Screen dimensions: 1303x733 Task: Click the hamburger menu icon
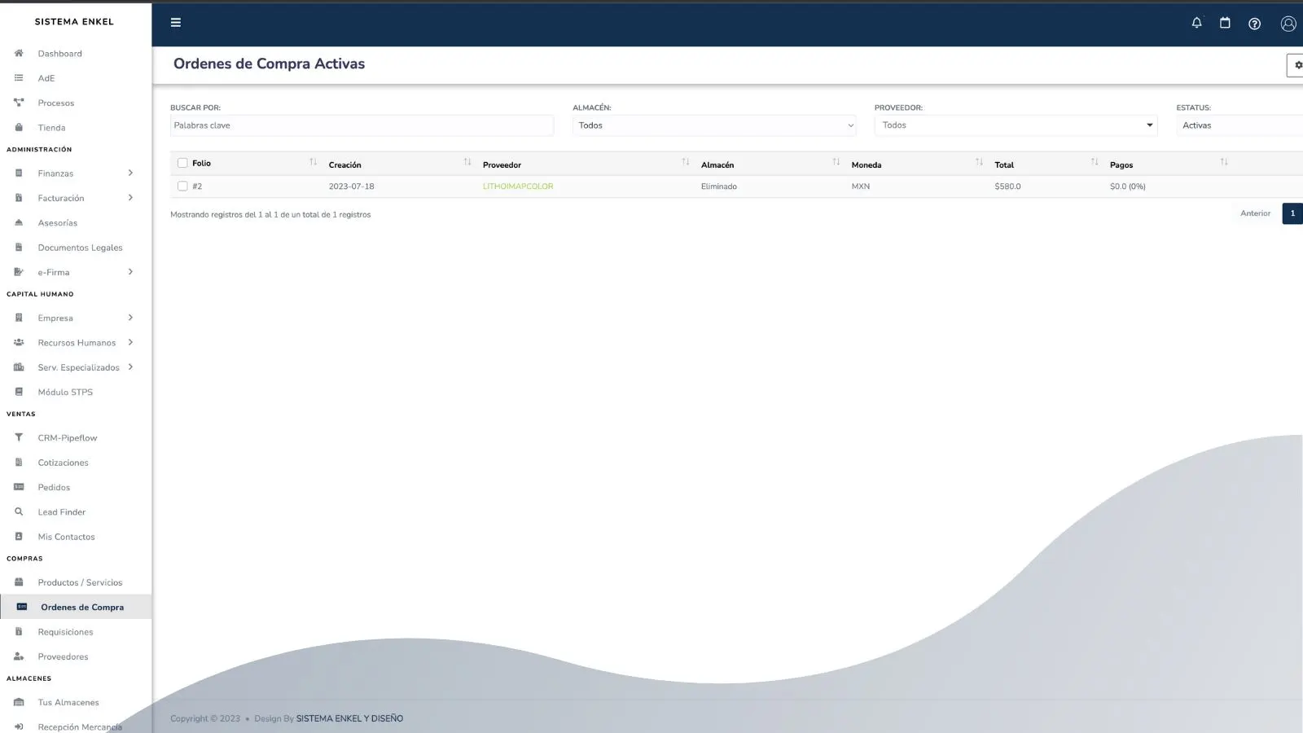tap(175, 23)
